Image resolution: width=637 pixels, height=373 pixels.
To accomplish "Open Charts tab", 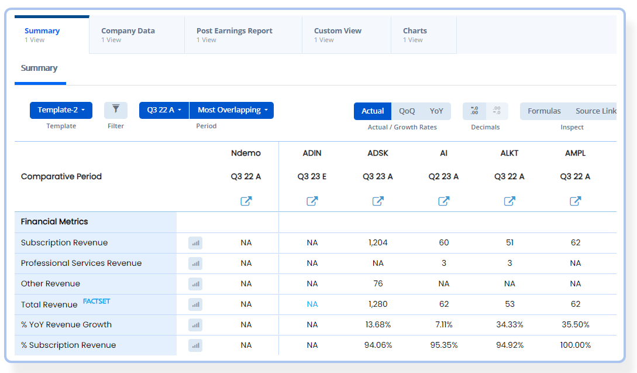I will 423,35.
